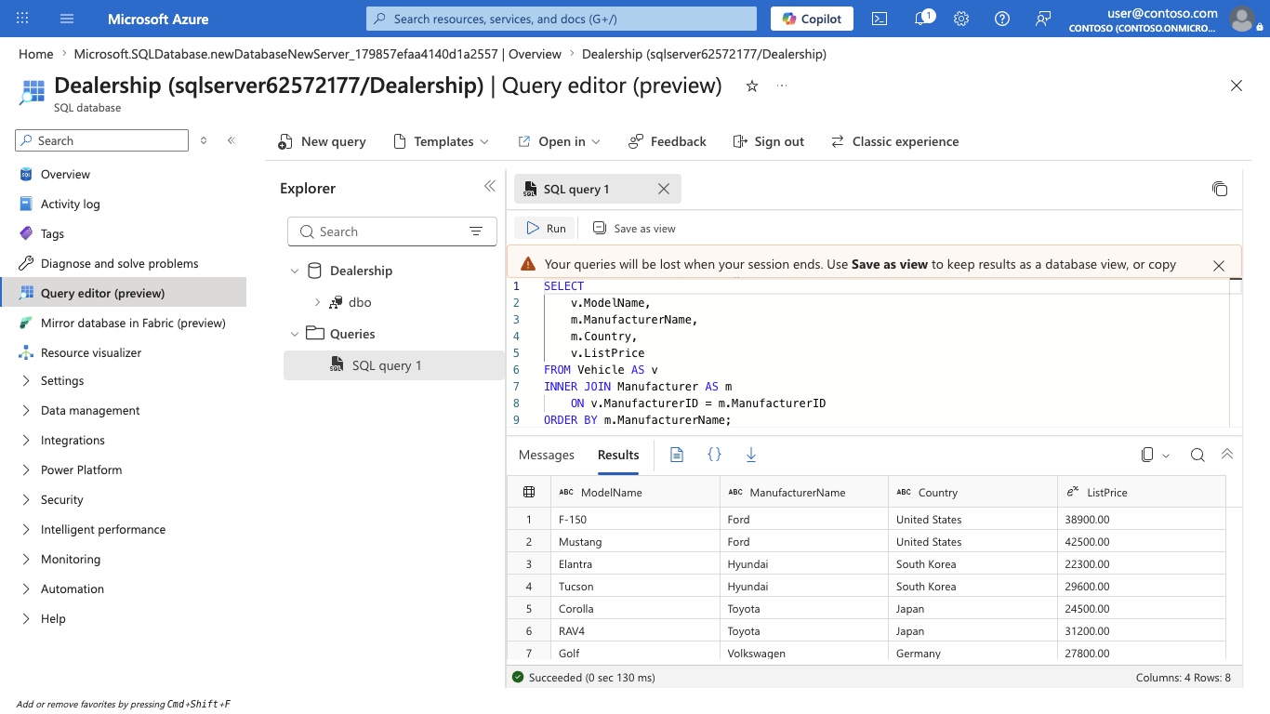
Task: Dismiss the session warning banner
Action: click(x=1219, y=265)
